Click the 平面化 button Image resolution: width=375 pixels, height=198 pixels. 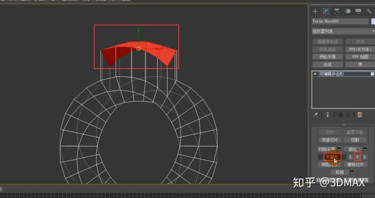(332, 157)
